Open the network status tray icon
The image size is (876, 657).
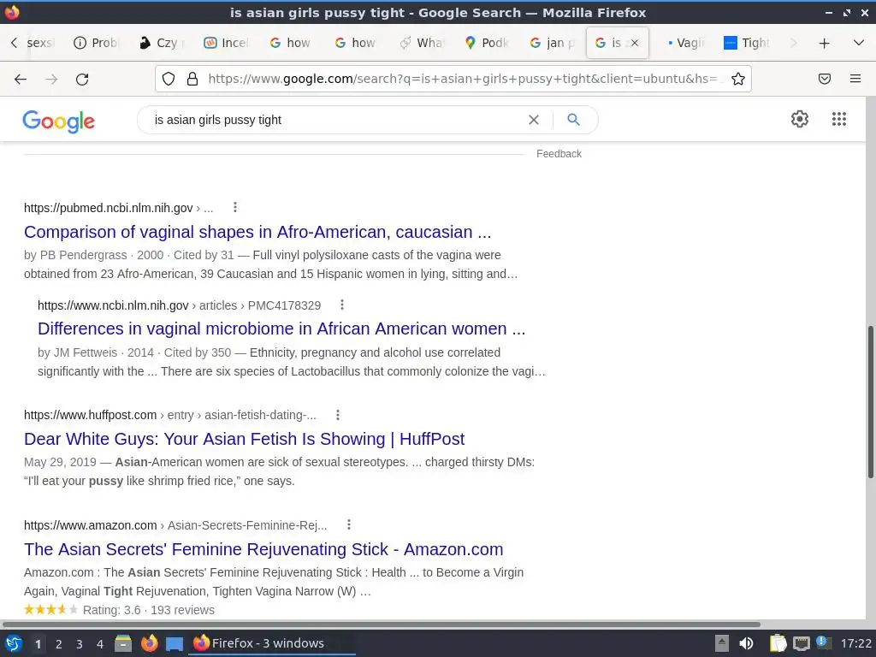pyautogui.click(x=801, y=643)
